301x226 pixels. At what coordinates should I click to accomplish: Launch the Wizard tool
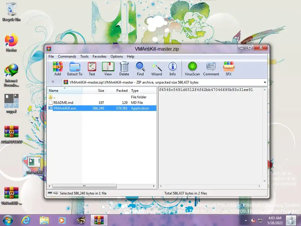[x=156, y=69]
